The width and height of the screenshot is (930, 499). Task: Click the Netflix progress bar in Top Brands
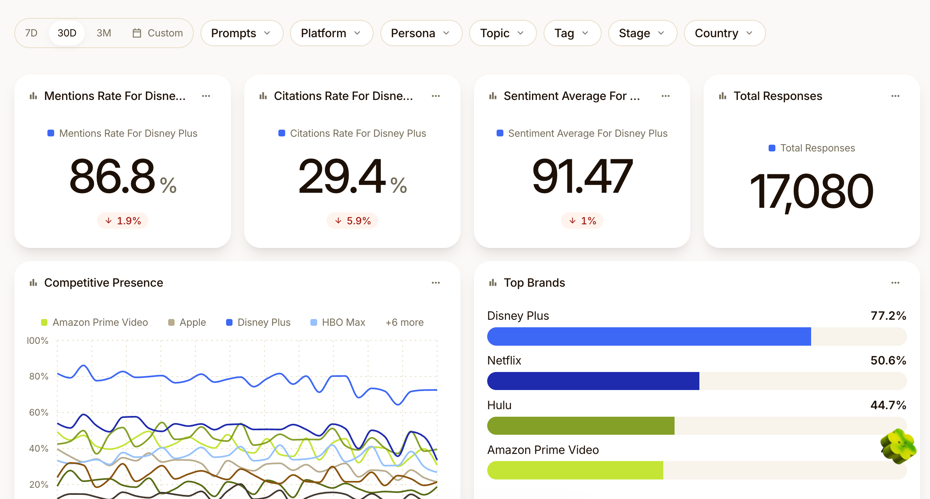(x=697, y=381)
